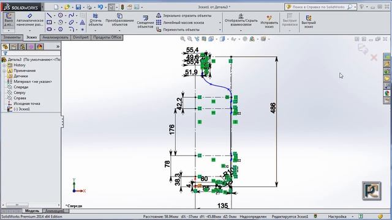Select the Spline sketch tool
Viewport: 392px width, 220px height.
tap(71, 15)
